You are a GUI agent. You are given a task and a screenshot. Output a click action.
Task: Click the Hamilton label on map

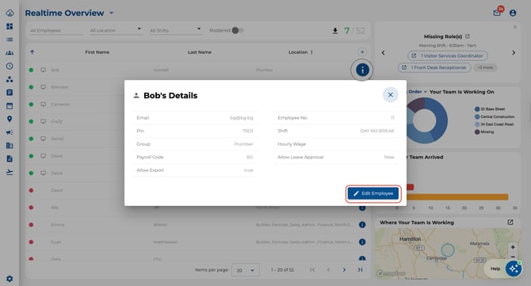point(410,239)
